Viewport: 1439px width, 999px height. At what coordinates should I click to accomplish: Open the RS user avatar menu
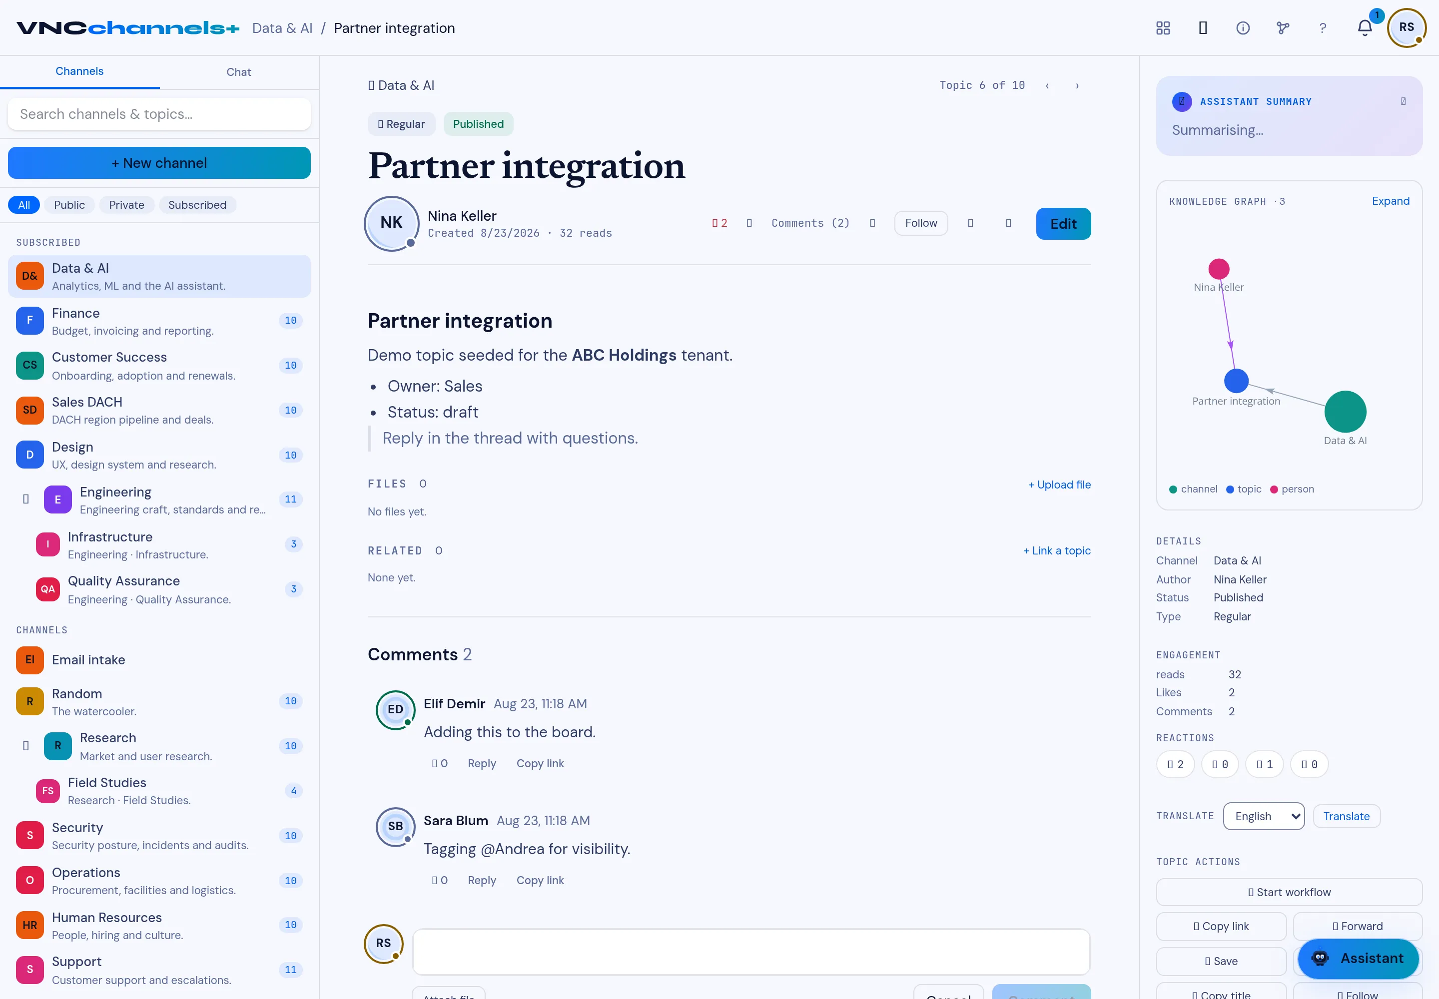pos(1407,27)
